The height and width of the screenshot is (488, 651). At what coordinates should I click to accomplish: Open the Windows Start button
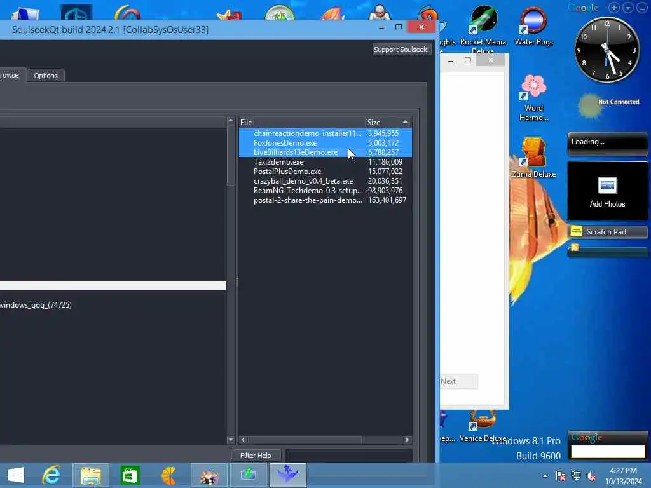[16, 475]
